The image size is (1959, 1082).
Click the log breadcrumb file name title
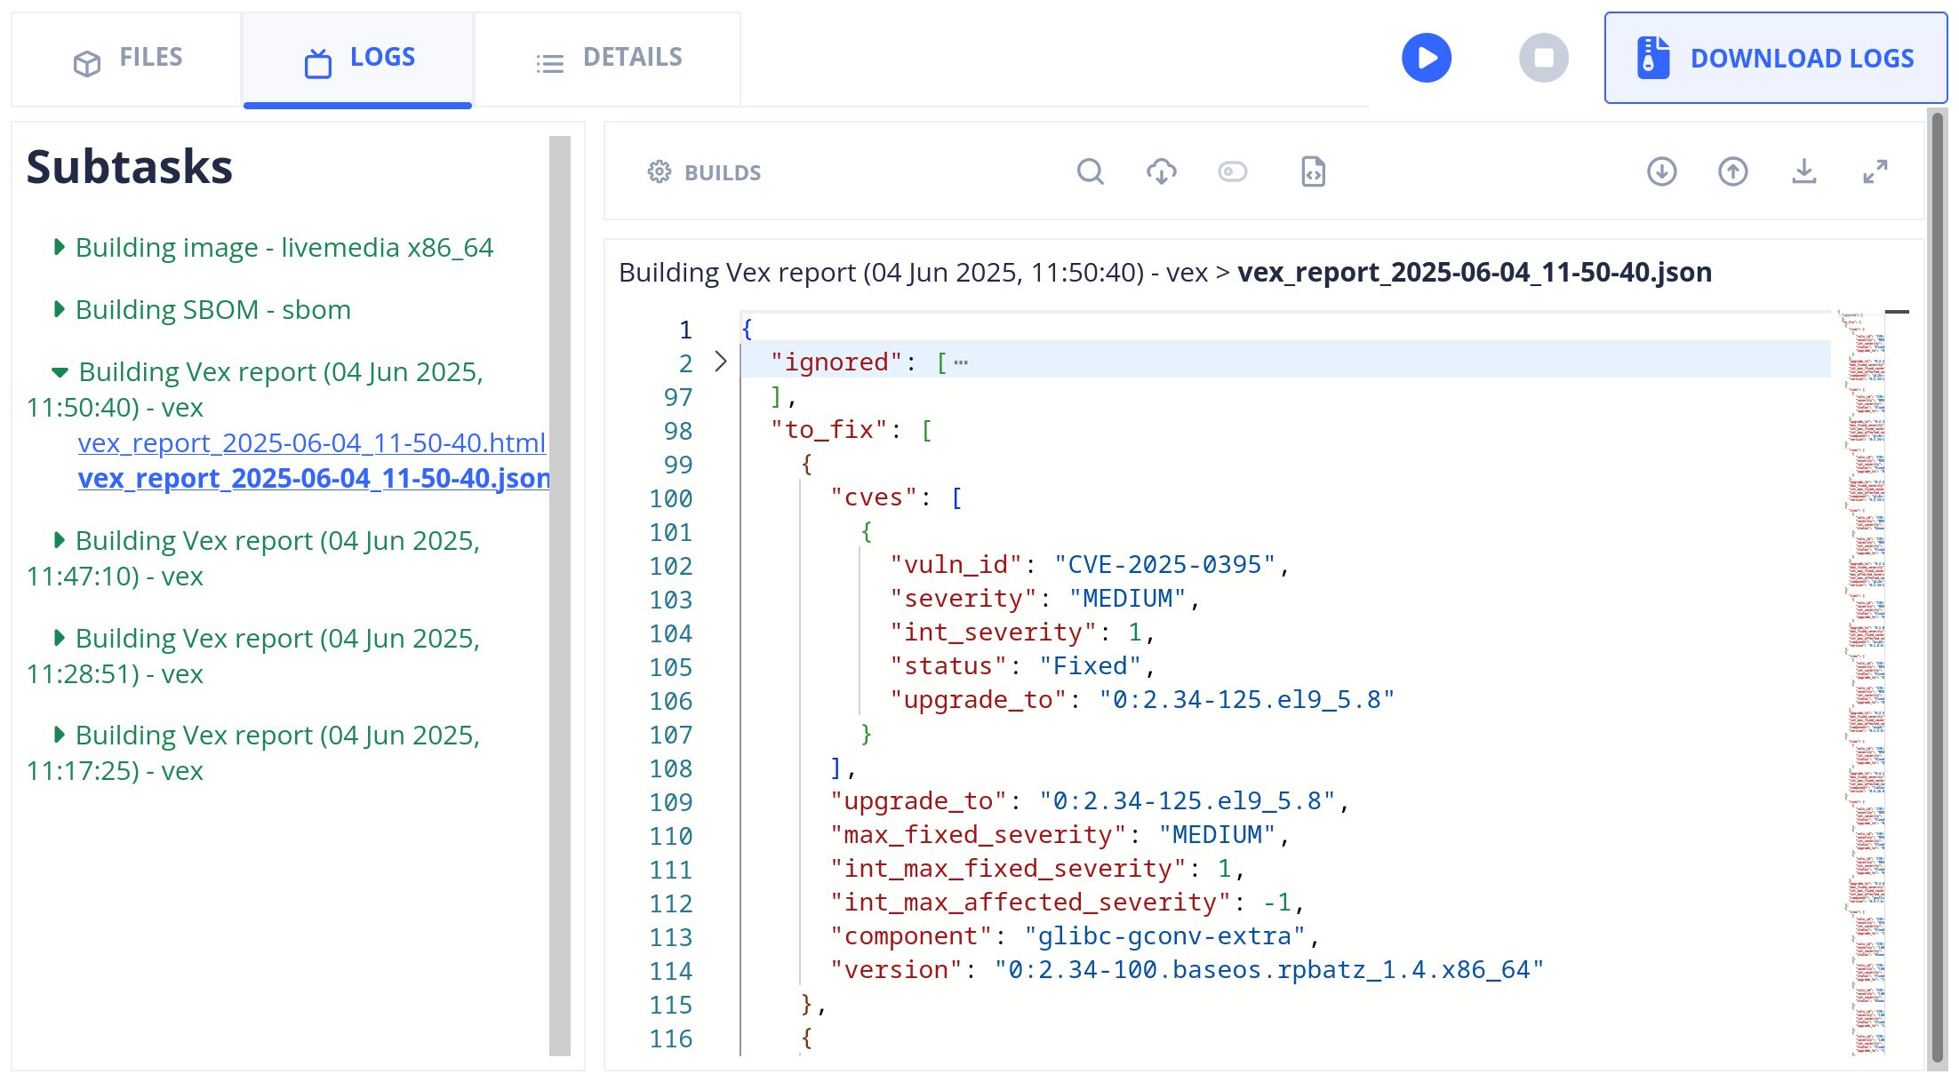click(x=1475, y=272)
